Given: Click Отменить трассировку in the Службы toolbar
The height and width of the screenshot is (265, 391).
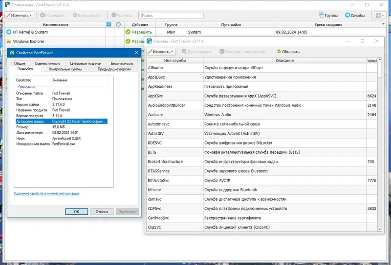Looking at the screenshot, I should click(x=242, y=52).
